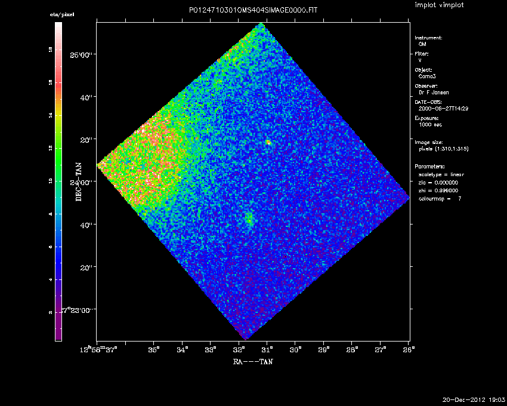Click the bright point source near image center
Viewport: 507px width, 406px height.
[x=268, y=142]
